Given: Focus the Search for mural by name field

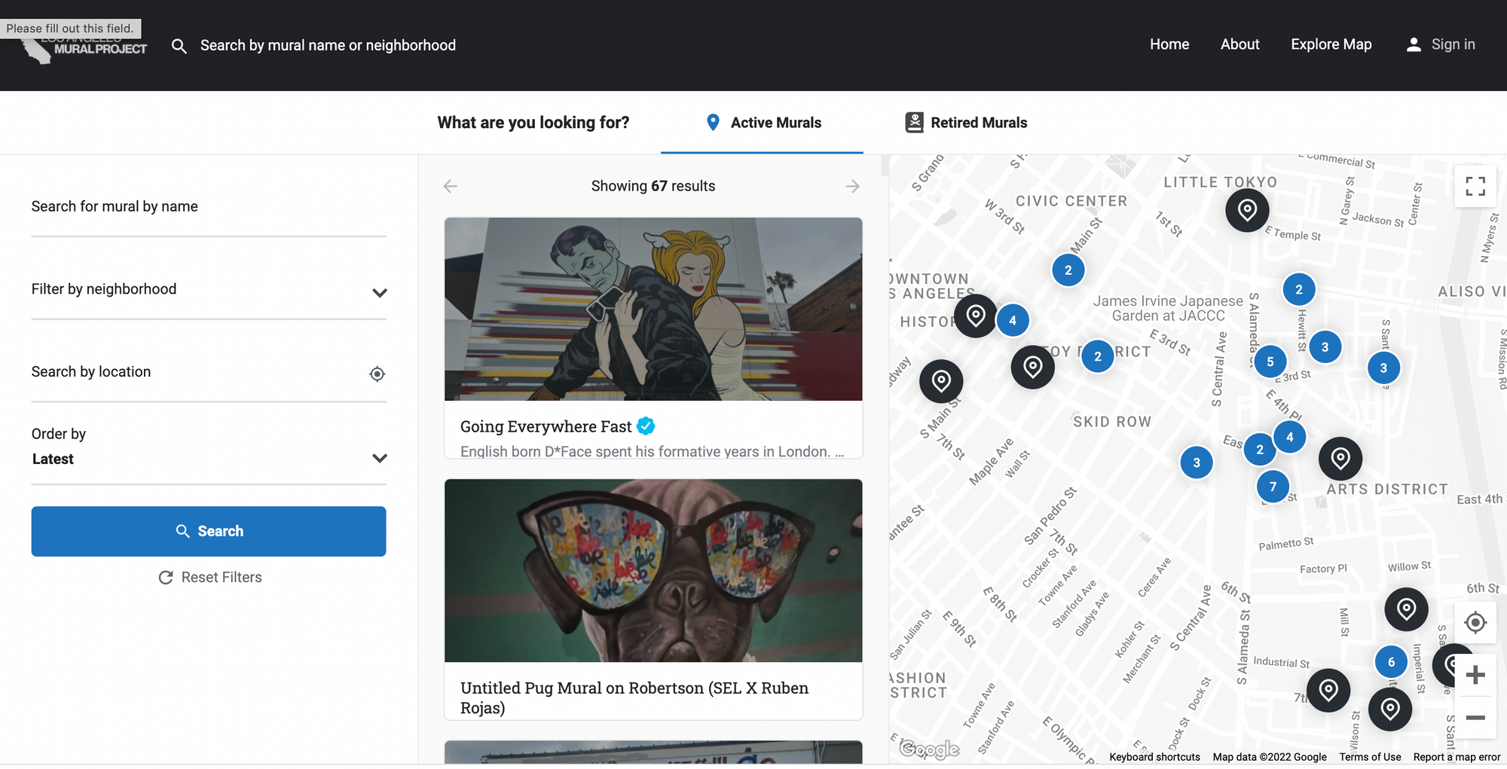Looking at the screenshot, I should (x=209, y=207).
